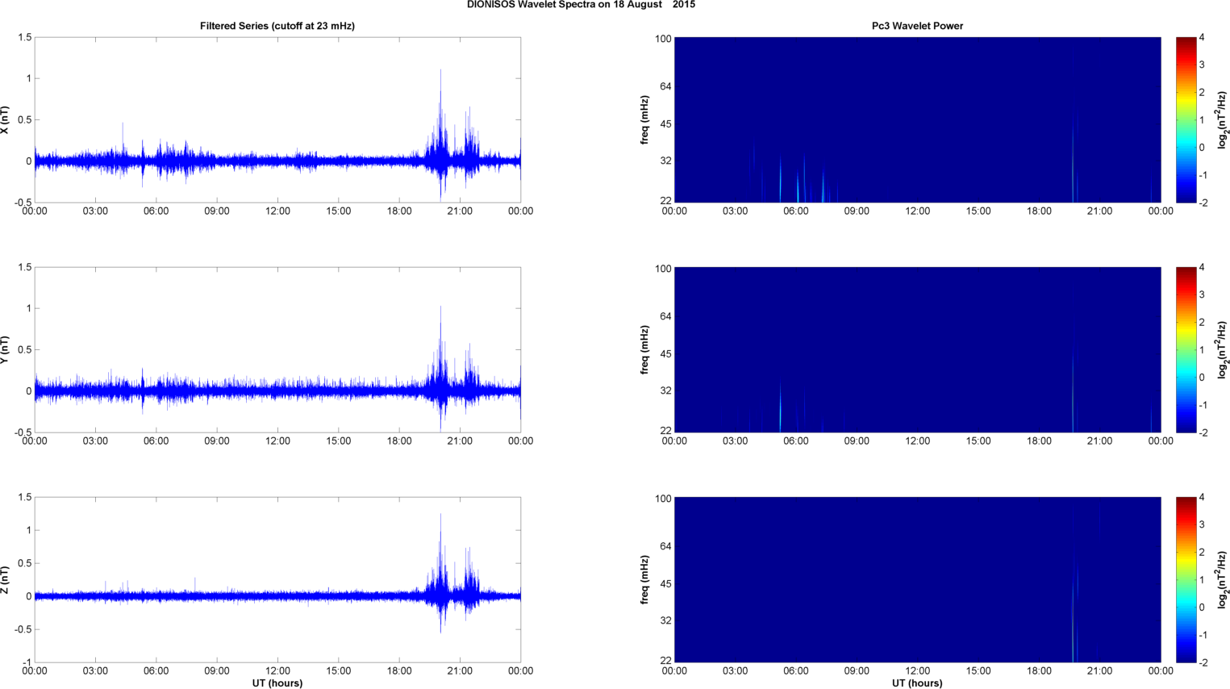Click 'freq (mHz)' label of the top spectrogram
Viewport: 1230px width, 689px height.
[645, 119]
